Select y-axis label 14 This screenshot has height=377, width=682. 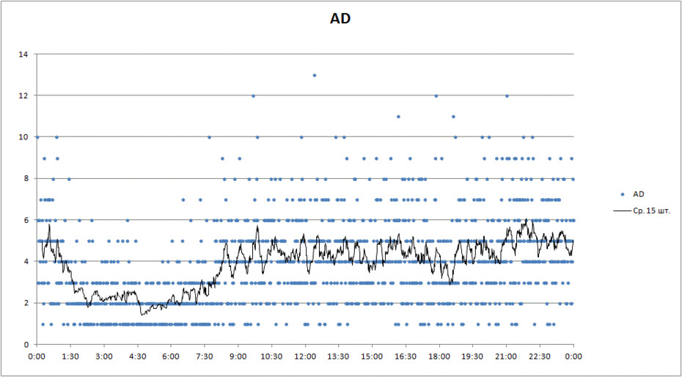(23, 54)
